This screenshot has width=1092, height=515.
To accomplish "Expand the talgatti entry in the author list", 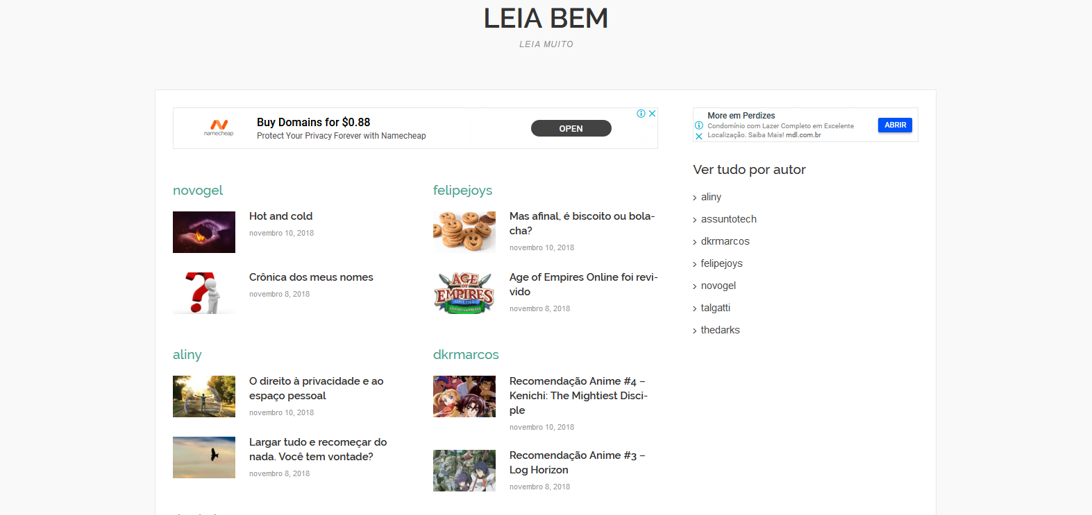I will (716, 307).
